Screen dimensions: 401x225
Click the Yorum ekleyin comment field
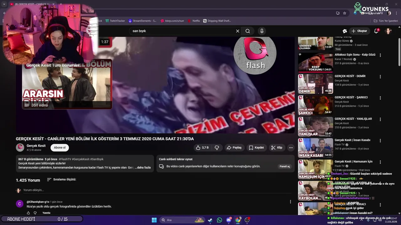(x=157, y=190)
